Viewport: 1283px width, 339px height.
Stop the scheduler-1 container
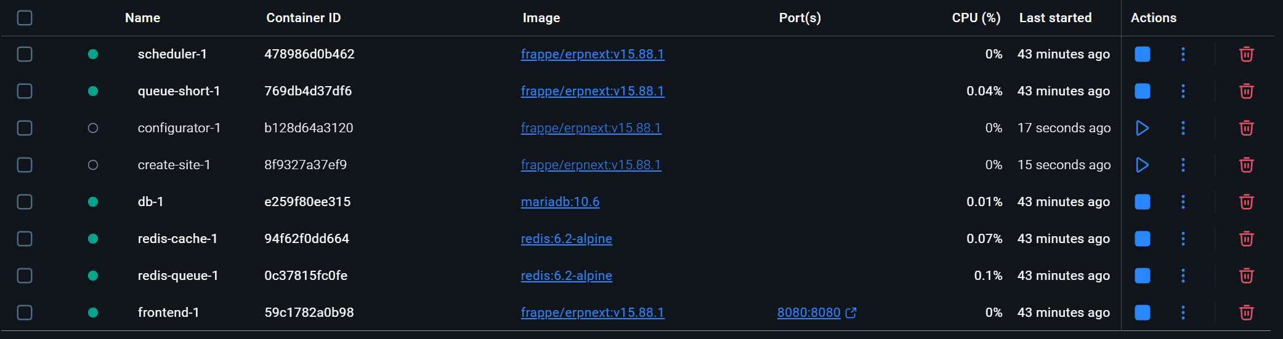[x=1142, y=54]
